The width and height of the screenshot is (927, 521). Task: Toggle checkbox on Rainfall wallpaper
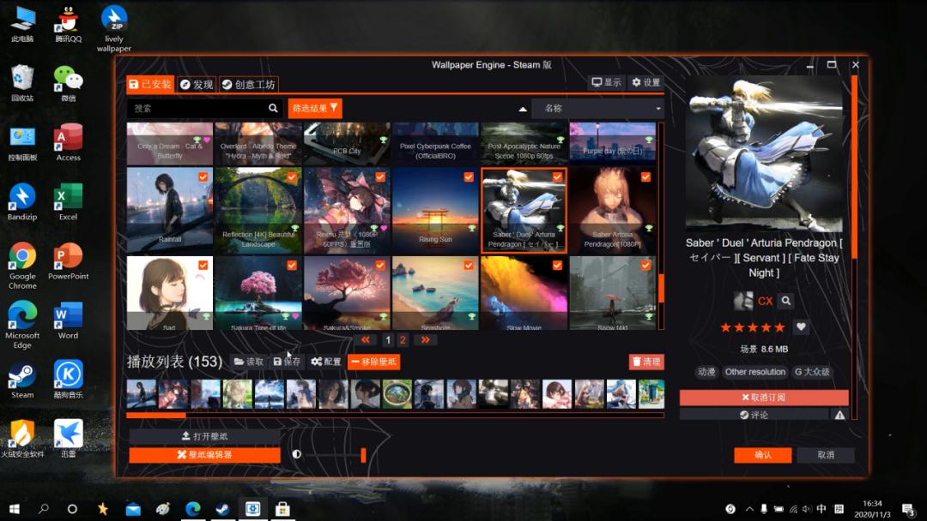(x=203, y=177)
